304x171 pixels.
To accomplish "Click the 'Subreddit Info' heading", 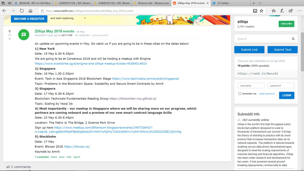I will pyautogui.click(x=249, y=114).
